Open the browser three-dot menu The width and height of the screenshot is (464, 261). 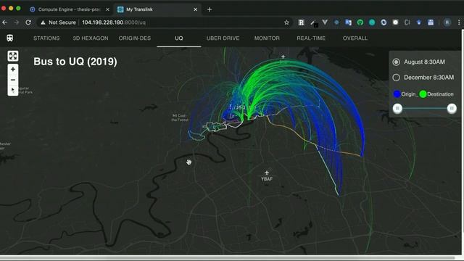coord(459,22)
